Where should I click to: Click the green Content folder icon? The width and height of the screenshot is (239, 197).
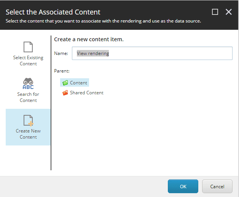click(65, 82)
